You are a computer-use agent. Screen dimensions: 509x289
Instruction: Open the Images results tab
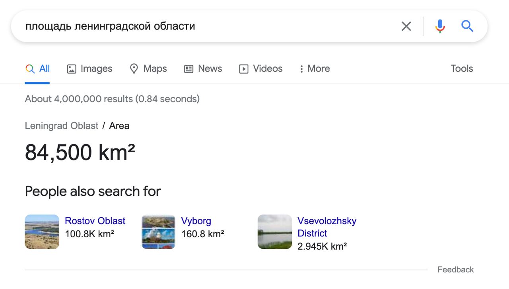pyautogui.click(x=89, y=68)
